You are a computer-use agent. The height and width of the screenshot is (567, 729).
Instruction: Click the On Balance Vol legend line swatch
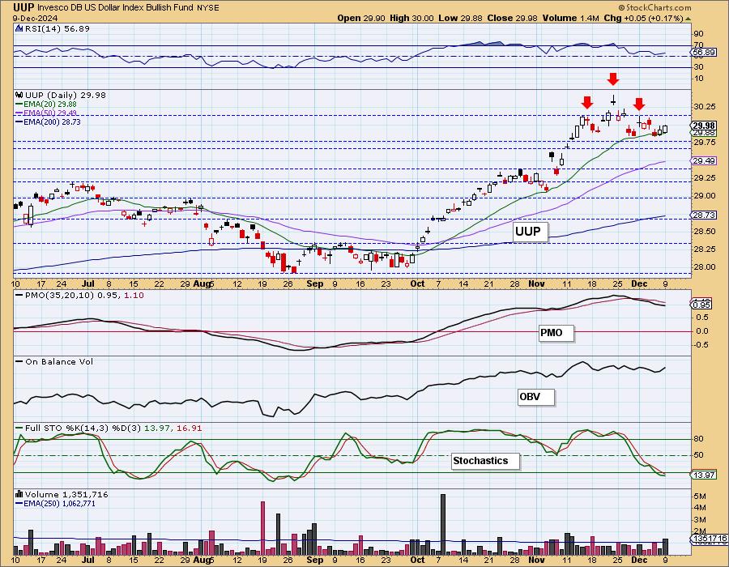click(x=19, y=361)
